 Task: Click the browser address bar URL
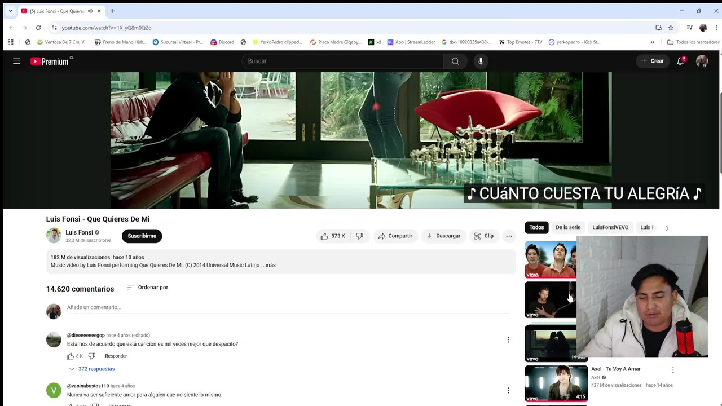tap(107, 28)
